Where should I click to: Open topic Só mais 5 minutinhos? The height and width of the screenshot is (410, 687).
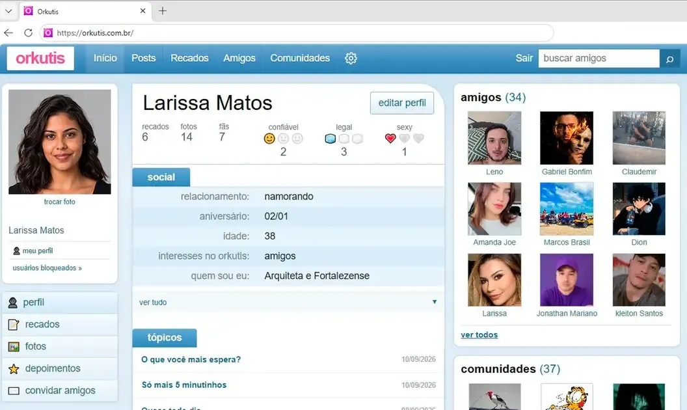pyautogui.click(x=184, y=385)
